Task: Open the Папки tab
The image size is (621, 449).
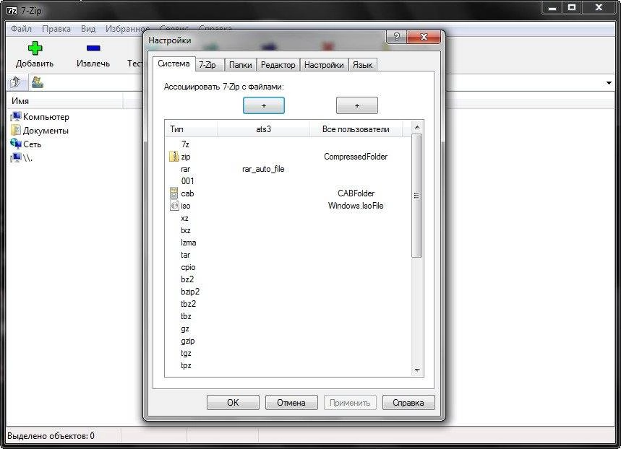Action: (x=241, y=65)
